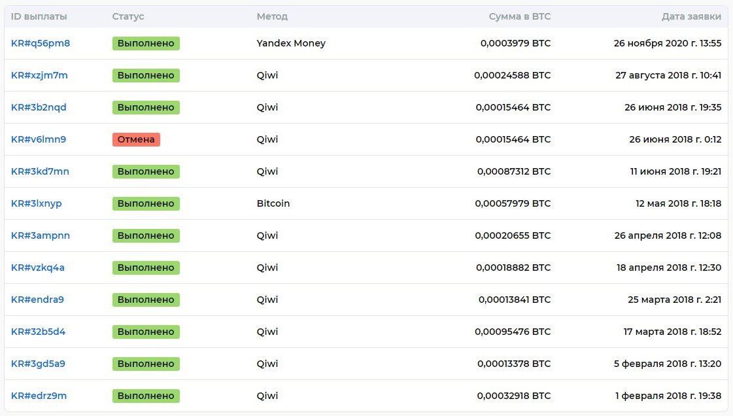Open payout link KR#xzjm7m

pos(39,75)
